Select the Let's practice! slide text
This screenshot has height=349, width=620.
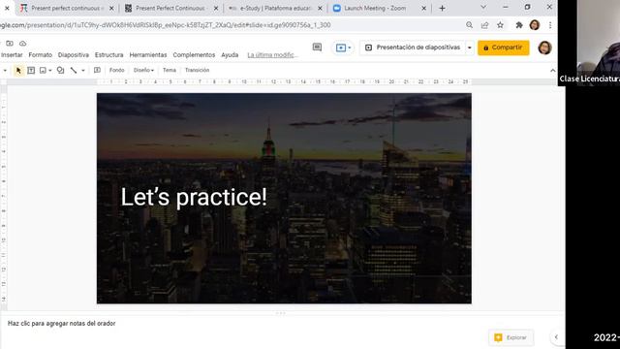[x=194, y=197]
